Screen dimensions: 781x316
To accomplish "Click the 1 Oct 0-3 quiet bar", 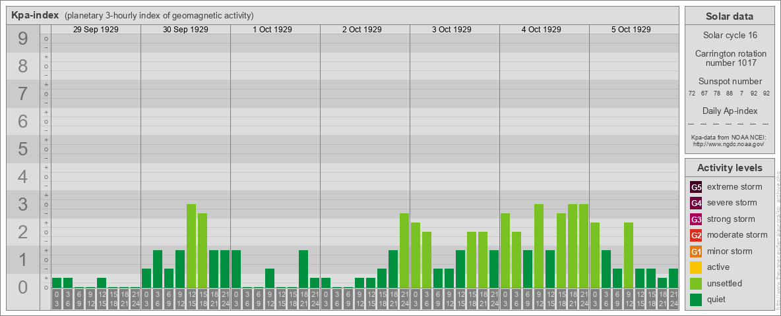I will 236,269.
